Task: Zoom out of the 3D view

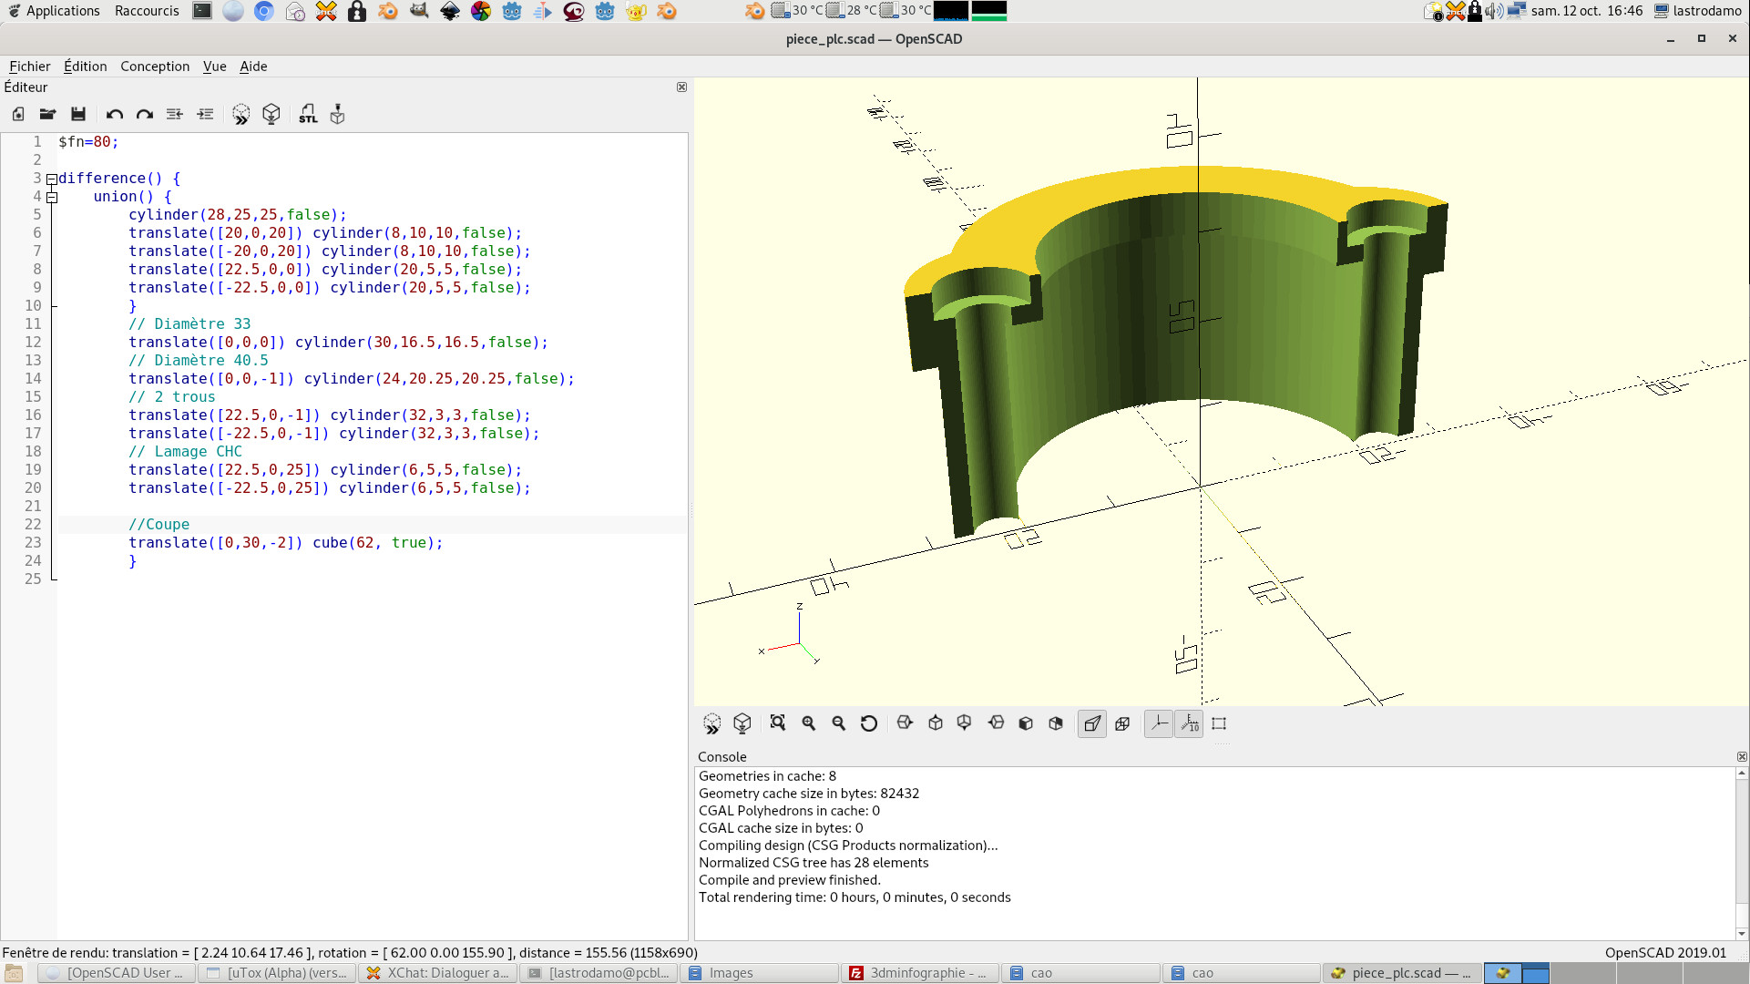Action: (839, 723)
